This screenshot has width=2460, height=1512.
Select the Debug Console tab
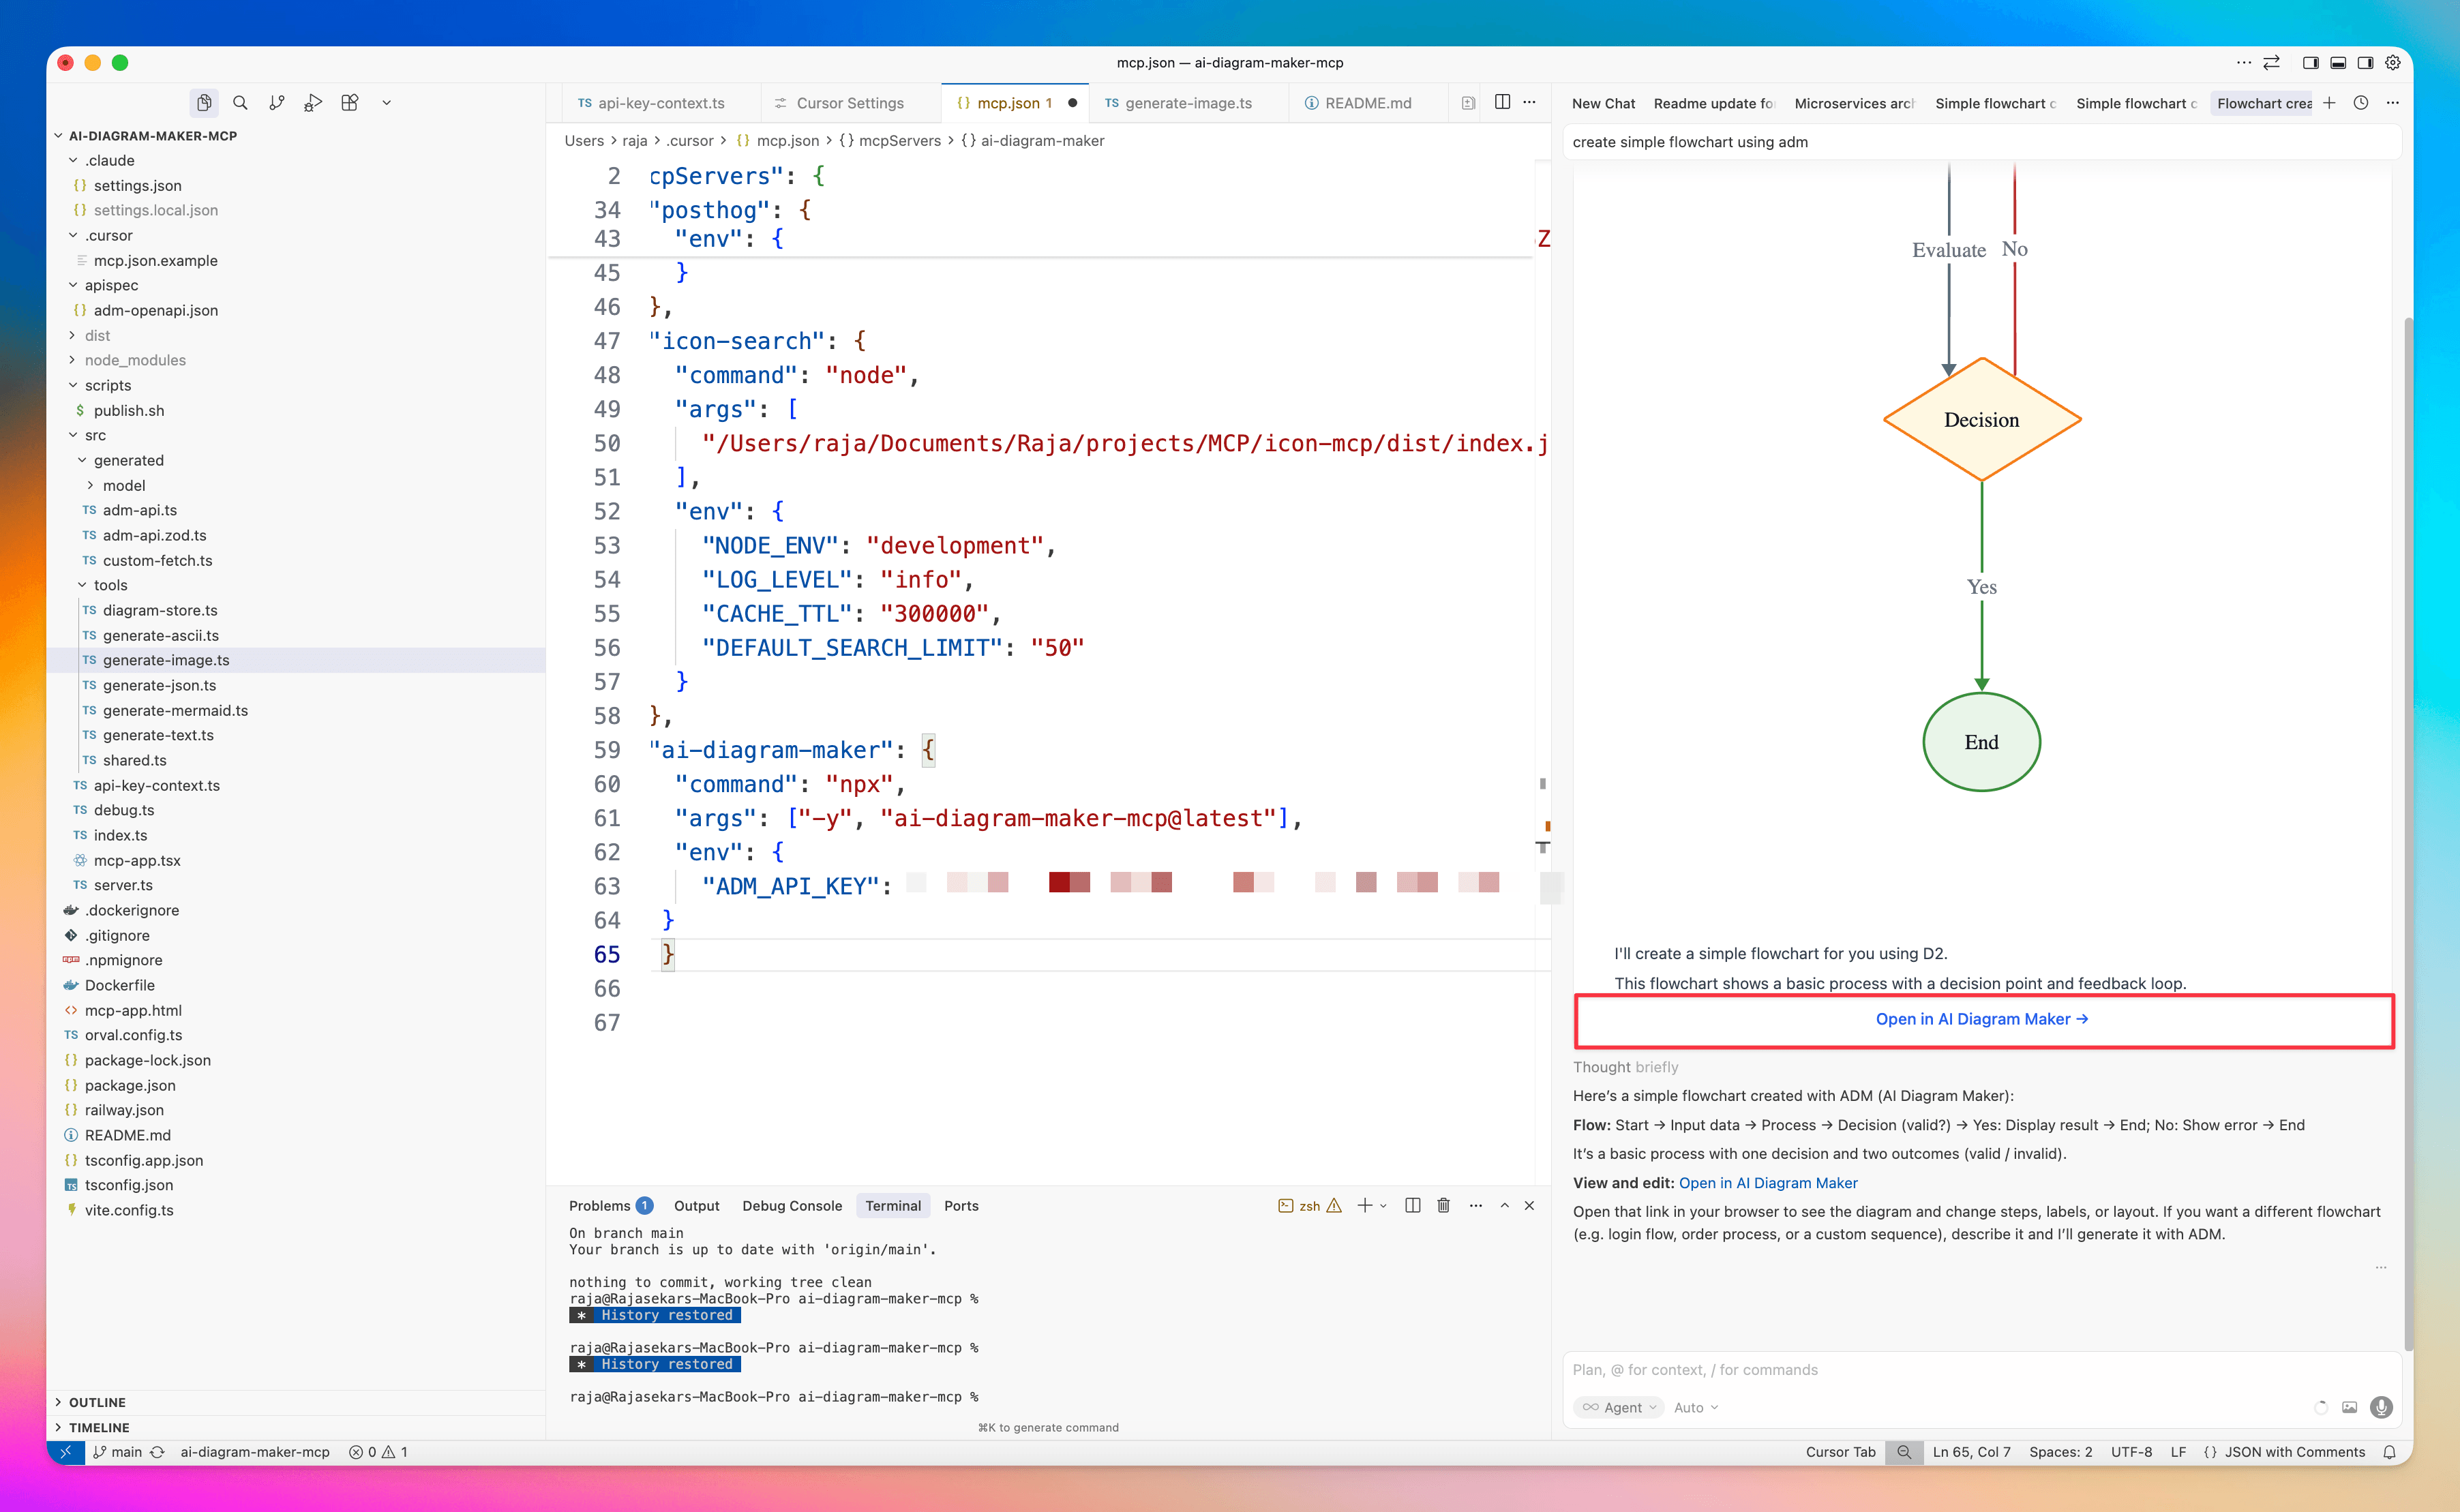(792, 1205)
